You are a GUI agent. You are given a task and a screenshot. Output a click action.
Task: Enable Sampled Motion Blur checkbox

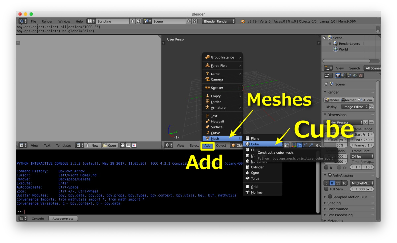[330, 197]
